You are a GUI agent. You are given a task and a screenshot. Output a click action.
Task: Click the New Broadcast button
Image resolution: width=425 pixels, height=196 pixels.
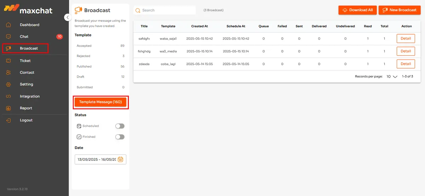click(x=399, y=10)
